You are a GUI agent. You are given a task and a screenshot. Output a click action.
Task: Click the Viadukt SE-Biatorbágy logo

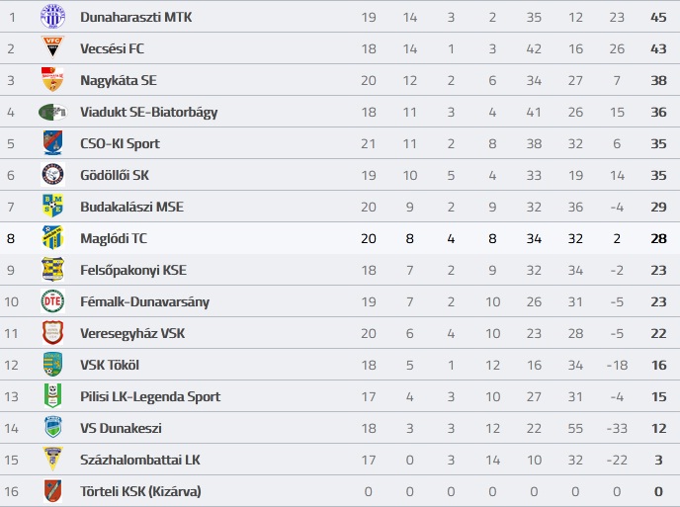pyautogui.click(x=52, y=112)
